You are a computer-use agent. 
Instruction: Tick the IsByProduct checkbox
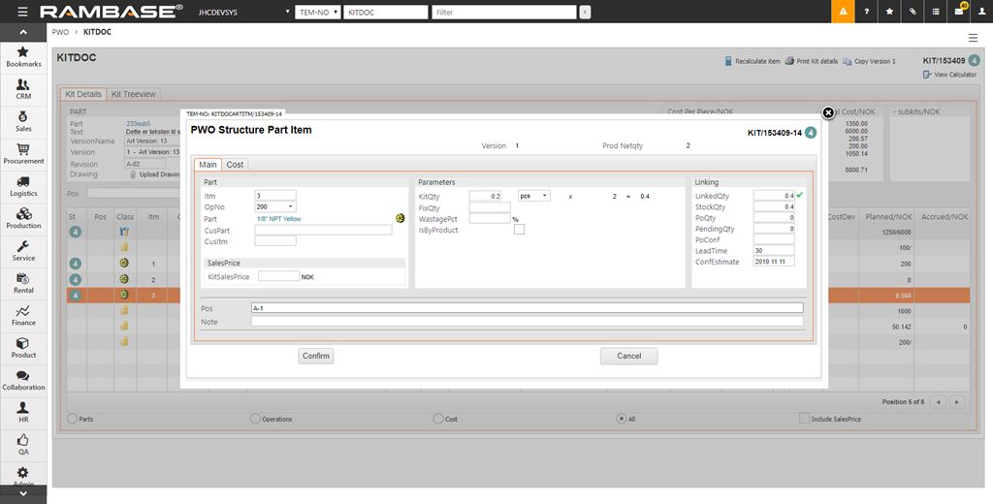click(x=519, y=230)
